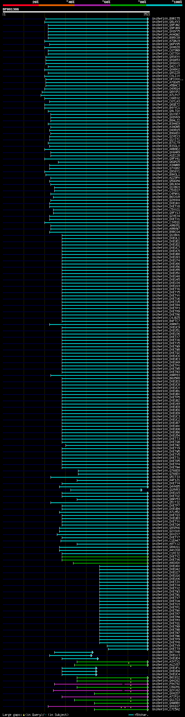Select hit label UniRef100_O49814
The height and width of the screenshot is (717, 185).
[x=166, y=89]
